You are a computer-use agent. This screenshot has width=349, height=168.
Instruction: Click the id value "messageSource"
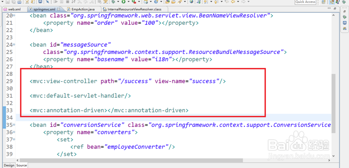coord(86,45)
